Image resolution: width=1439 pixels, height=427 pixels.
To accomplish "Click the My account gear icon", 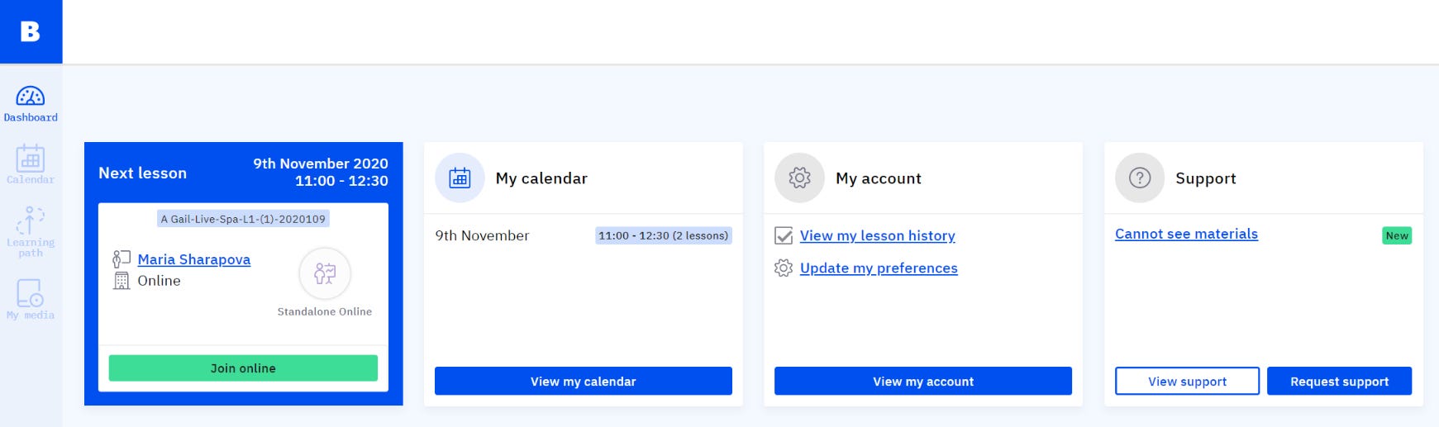I will click(x=799, y=178).
